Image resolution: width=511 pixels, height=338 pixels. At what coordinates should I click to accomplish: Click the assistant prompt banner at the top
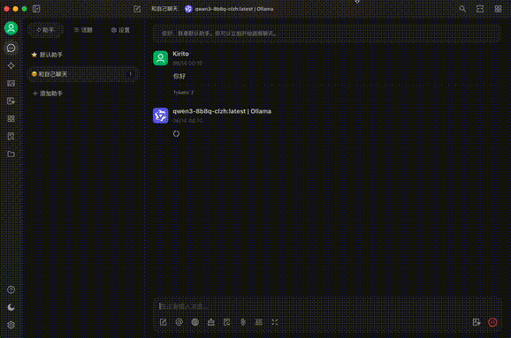pyautogui.click(x=327, y=34)
